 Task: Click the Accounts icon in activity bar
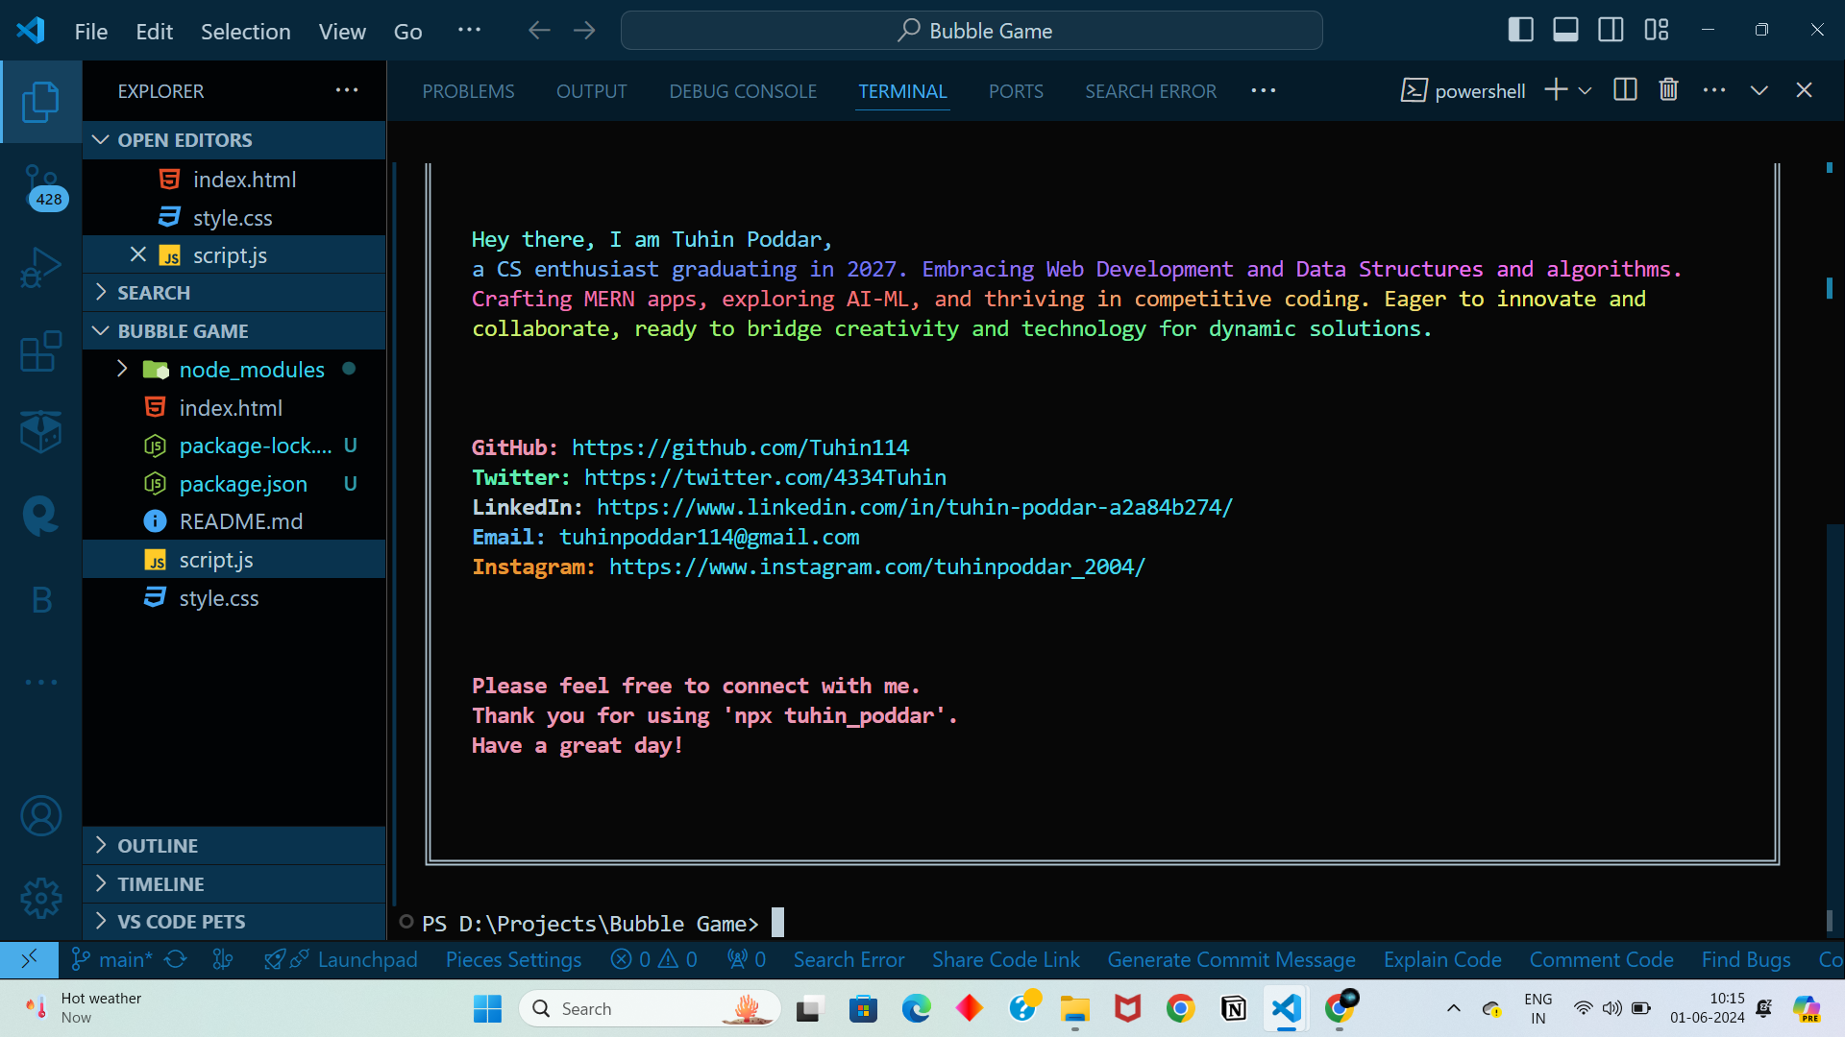[x=40, y=816]
